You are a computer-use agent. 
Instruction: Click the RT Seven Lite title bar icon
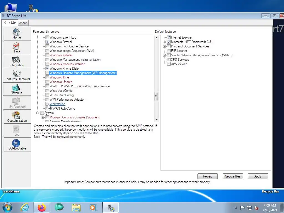tap(3, 16)
